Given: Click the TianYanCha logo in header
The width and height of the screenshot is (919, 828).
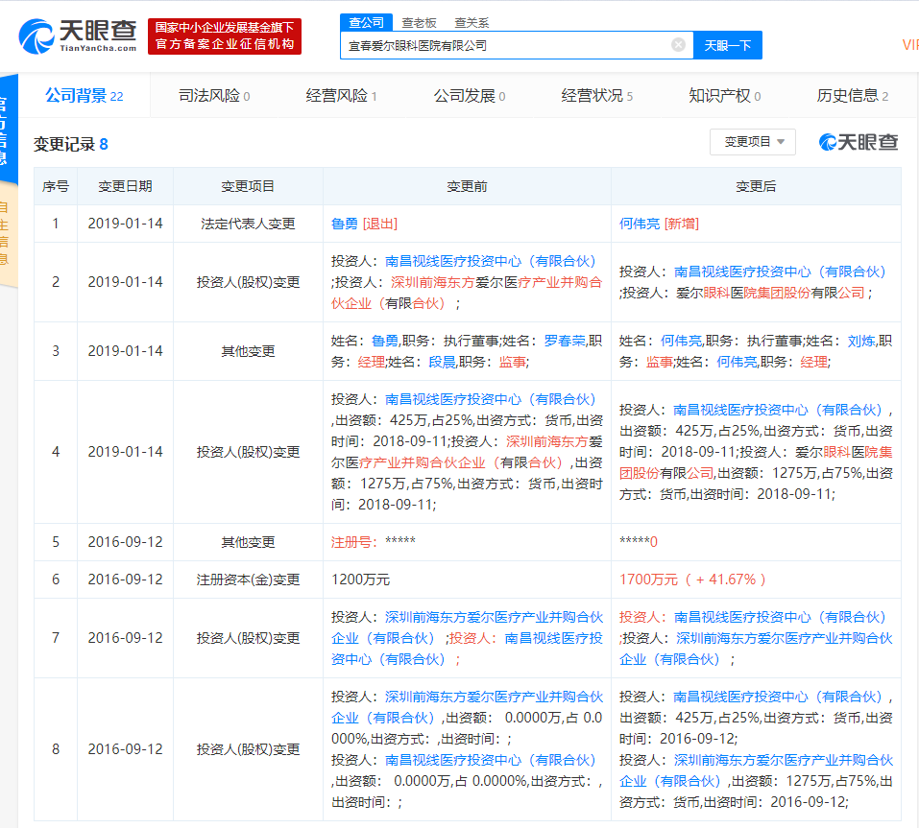Looking at the screenshot, I should click(78, 35).
